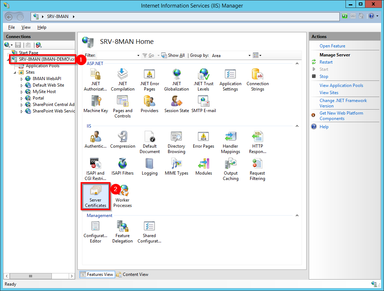This screenshot has height=291, width=384.
Task: Open .NET Authorization Rules feature
Action: coord(95,80)
